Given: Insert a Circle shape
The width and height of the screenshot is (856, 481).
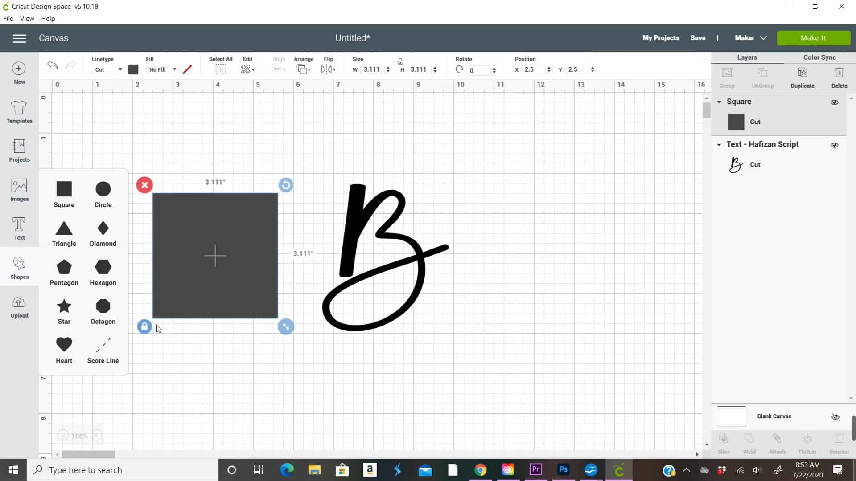Looking at the screenshot, I should [x=103, y=195].
